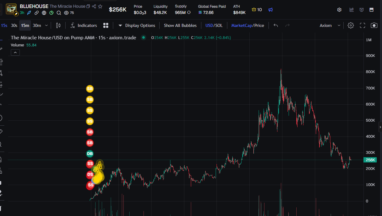Screen dimensions: 382x216
Task: Click the 3h token age label
Action: [x=22, y=13]
